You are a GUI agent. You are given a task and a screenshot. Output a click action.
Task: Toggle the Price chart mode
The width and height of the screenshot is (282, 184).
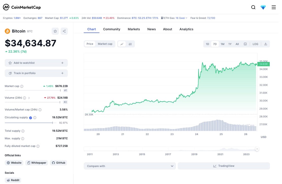90,44
